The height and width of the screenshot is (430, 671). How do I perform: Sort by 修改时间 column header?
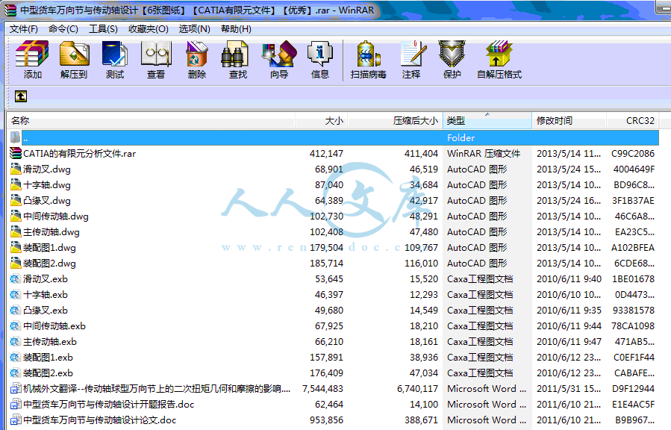pos(569,121)
